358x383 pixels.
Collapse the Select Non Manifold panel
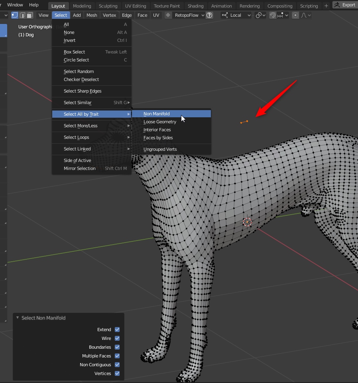click(18, 318)
